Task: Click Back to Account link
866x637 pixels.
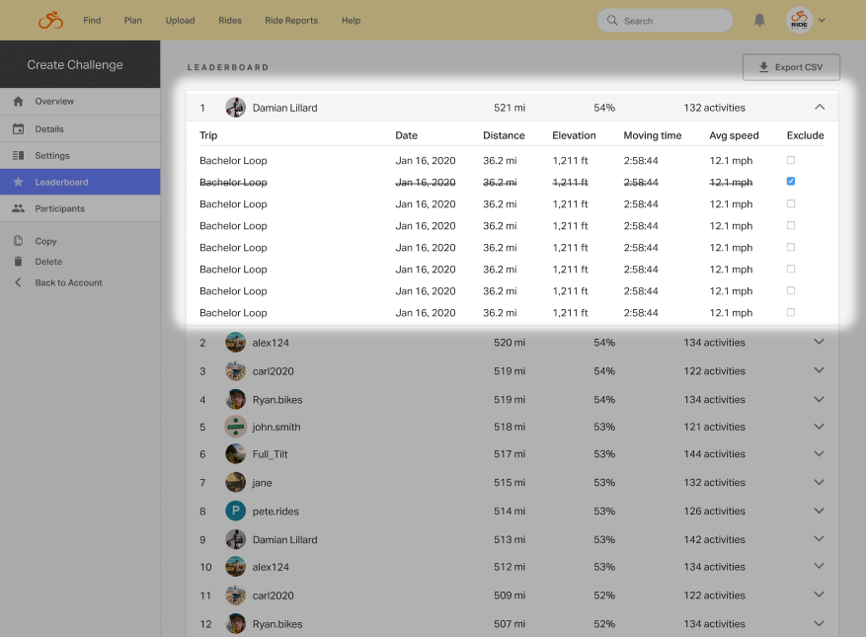Action: click(68, 282)
